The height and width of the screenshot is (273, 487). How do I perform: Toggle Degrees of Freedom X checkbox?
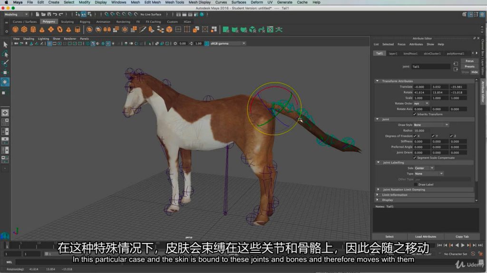tap(415, 136)
